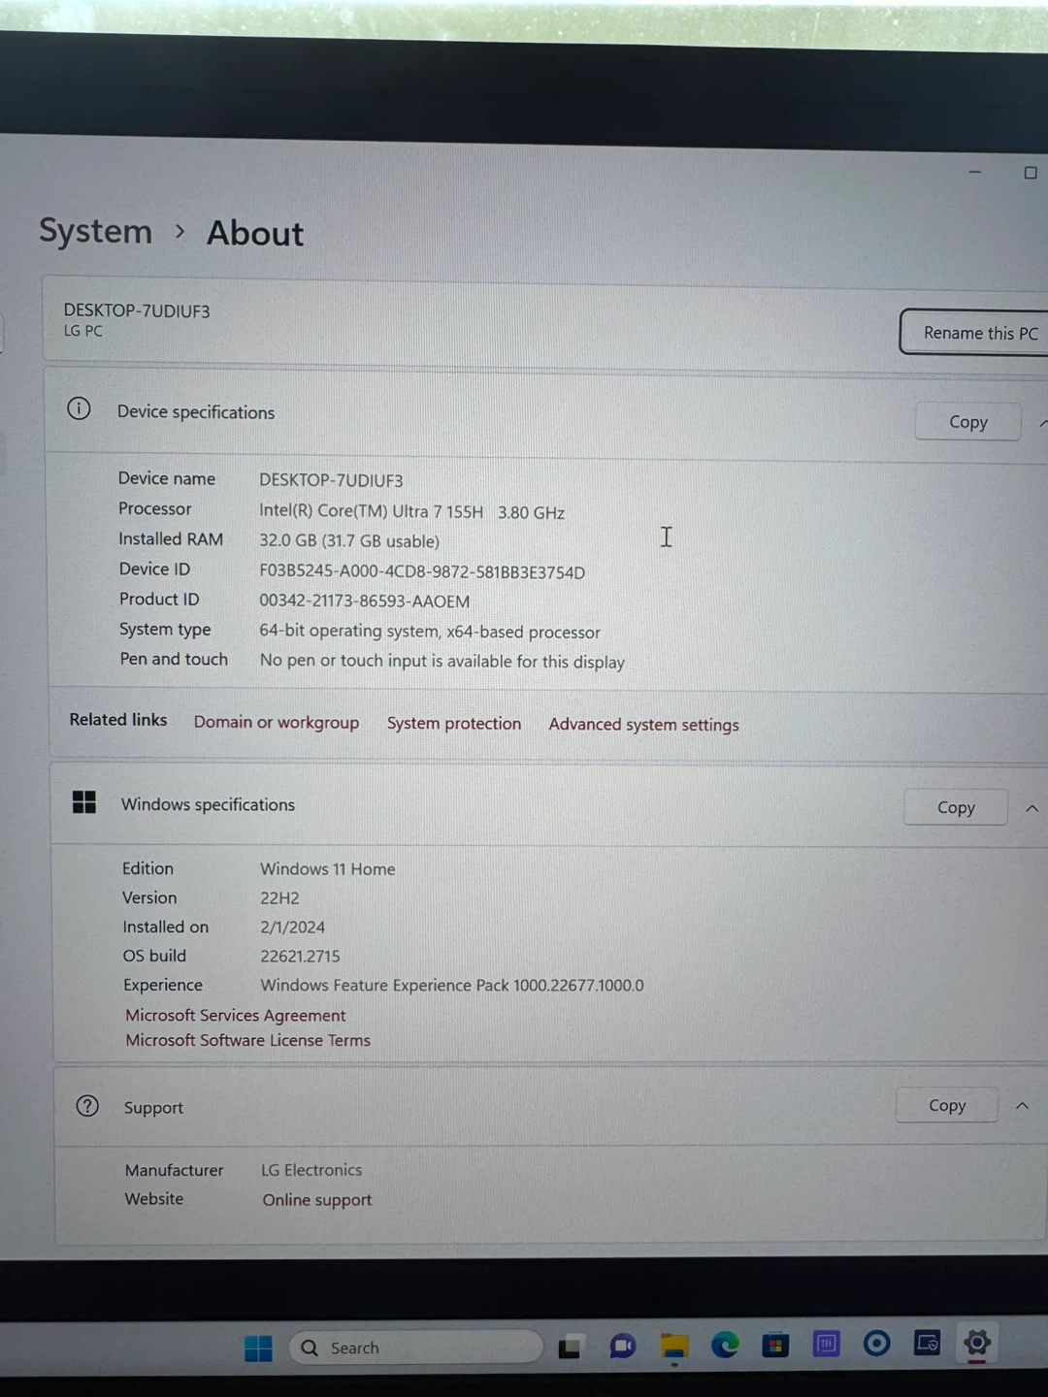Click the LG PC label under the header
The height and width of the screenshot is (1397, 1048).
[x=83, y=331]
